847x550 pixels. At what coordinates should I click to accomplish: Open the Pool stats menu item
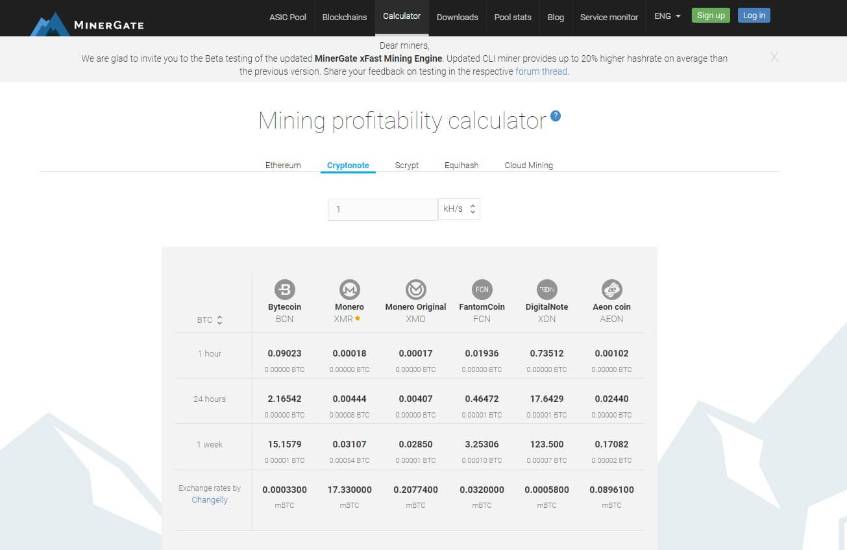[x=513, y=18]
